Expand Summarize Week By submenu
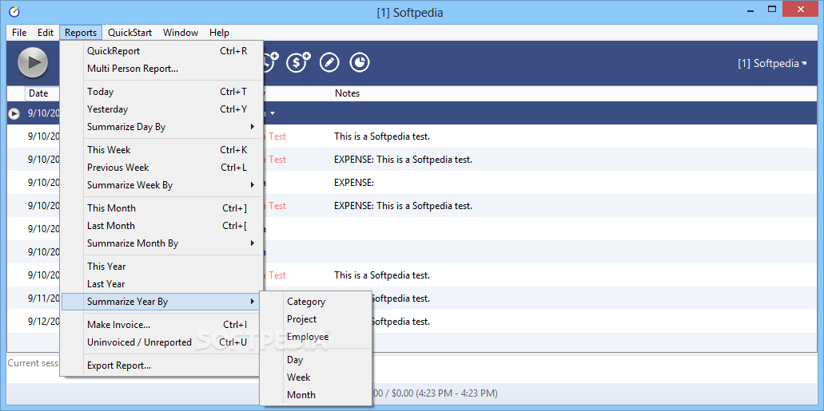This screenshot has width=824, height=411. pos(161,185)
